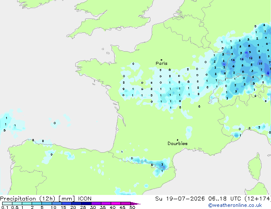271x209 pixels.
Task: Click the over-50 mm arrow end of legend
Action: [x=135, y=203]
